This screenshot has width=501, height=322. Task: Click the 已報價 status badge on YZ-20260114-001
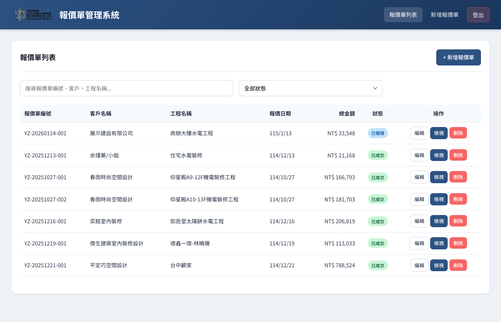[378, 133]
